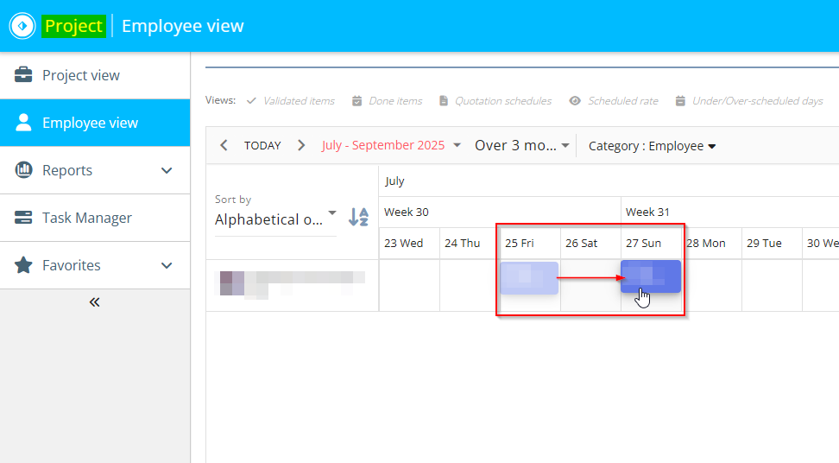Toggle Quotation schedules view
Image resolution: width=839 pixels, height=463 pixels.
point(495,101)
